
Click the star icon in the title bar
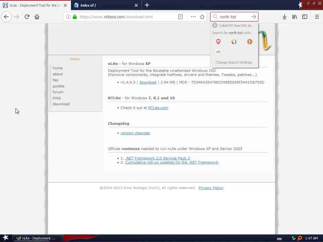[300, 5]
